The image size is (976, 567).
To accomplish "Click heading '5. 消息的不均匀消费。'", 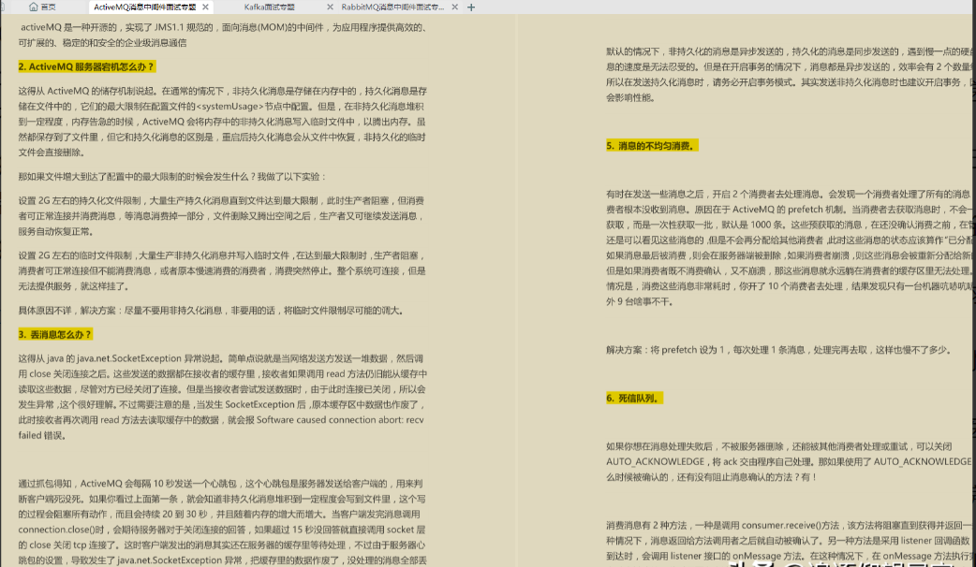I will click(652, 145).
